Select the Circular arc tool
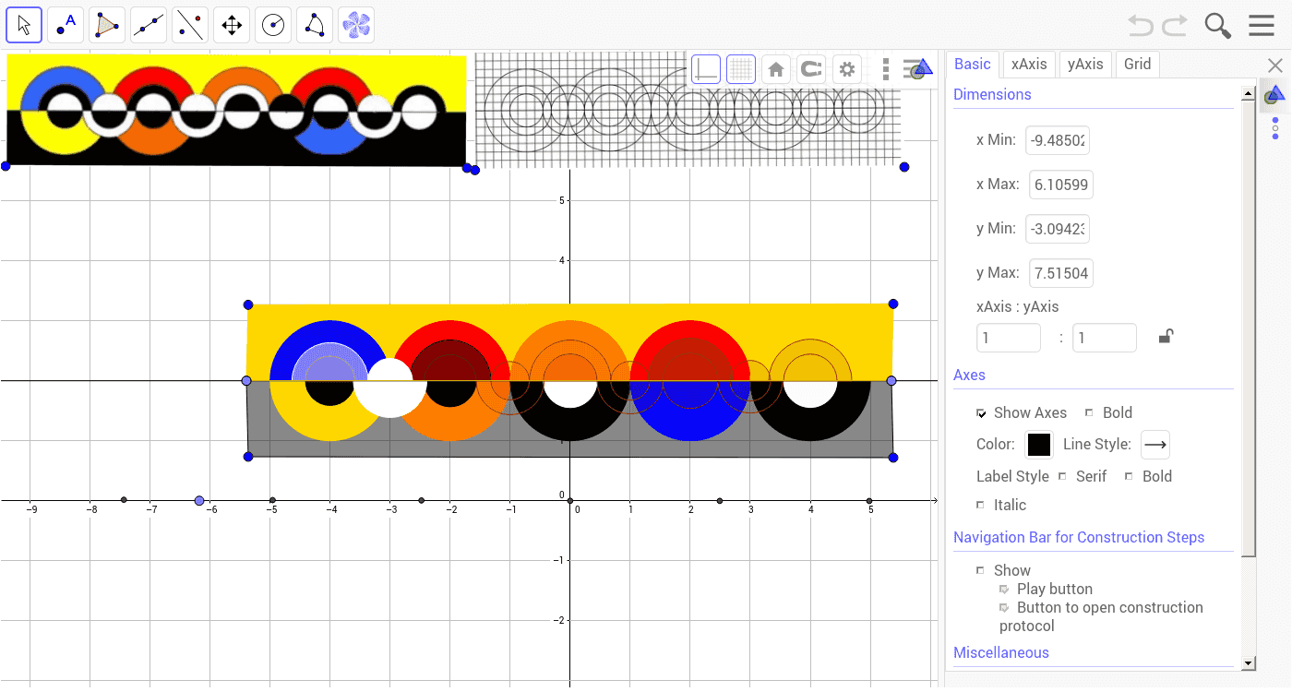This screenshot has height=692, width=1292. click(315, 25)
